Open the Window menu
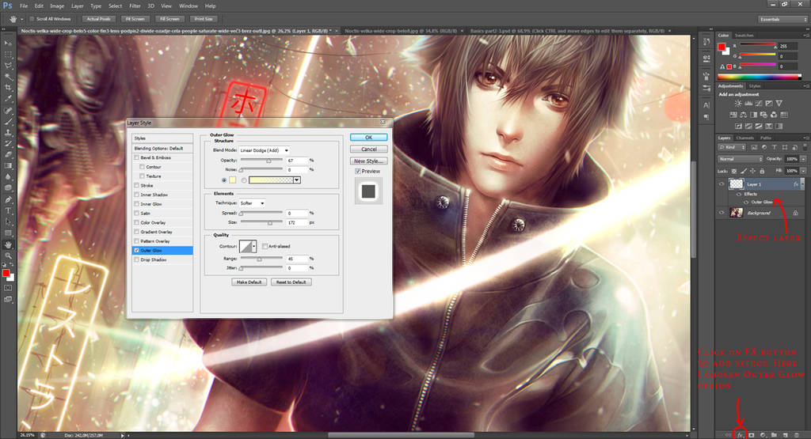The width and height of the screenshot is (811, 439). 188,6
